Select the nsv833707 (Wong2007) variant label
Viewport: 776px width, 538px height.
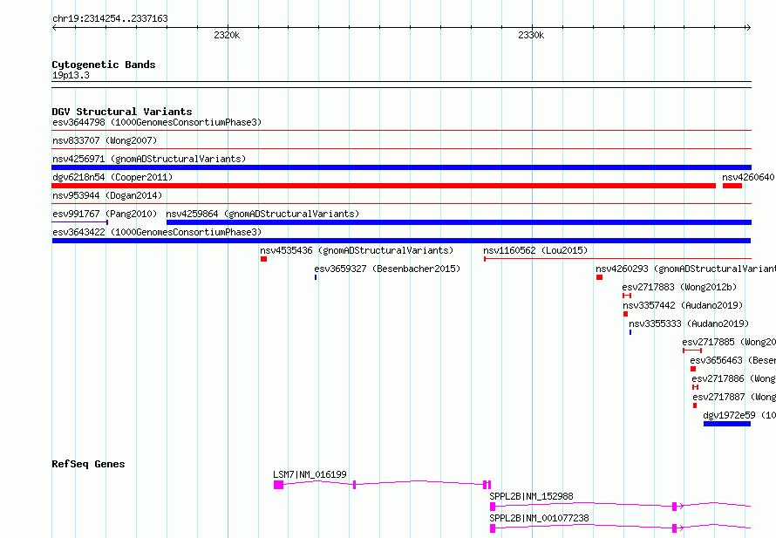click(105, 140)
